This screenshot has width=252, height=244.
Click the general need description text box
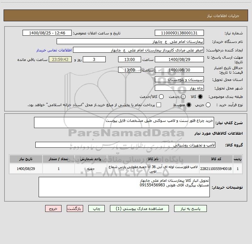pyautogui.click(x=124, y=122)
